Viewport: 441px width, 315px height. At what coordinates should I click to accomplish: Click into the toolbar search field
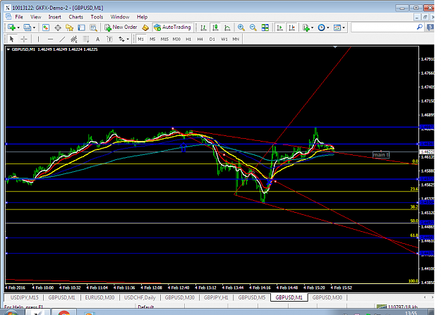click(383, 27)
